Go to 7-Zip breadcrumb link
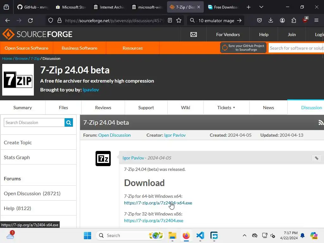 (x=35, y=59)
